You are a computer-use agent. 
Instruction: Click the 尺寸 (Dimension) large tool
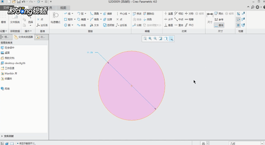(x=210, y=18)
